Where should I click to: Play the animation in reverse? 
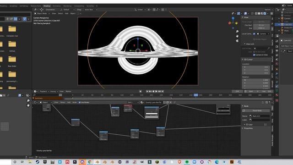[153, 92]
